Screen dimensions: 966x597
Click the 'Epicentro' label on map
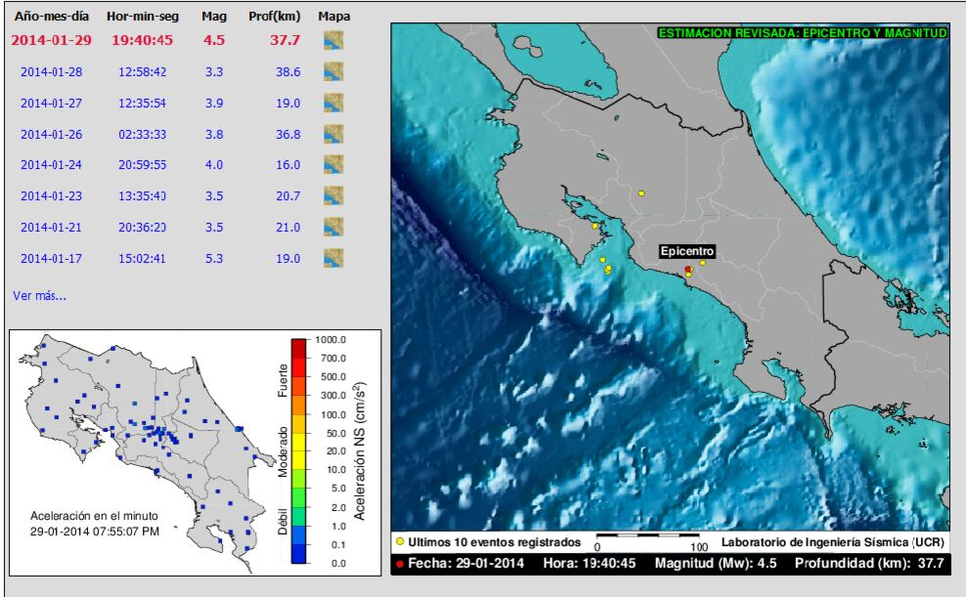click(687, 251)
